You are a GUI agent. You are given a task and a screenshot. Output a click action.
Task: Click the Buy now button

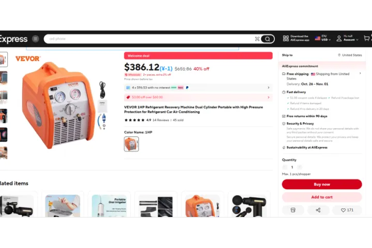coord(322,184)
